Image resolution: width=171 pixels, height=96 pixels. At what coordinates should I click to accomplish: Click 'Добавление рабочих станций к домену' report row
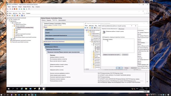tap(59, 65)
